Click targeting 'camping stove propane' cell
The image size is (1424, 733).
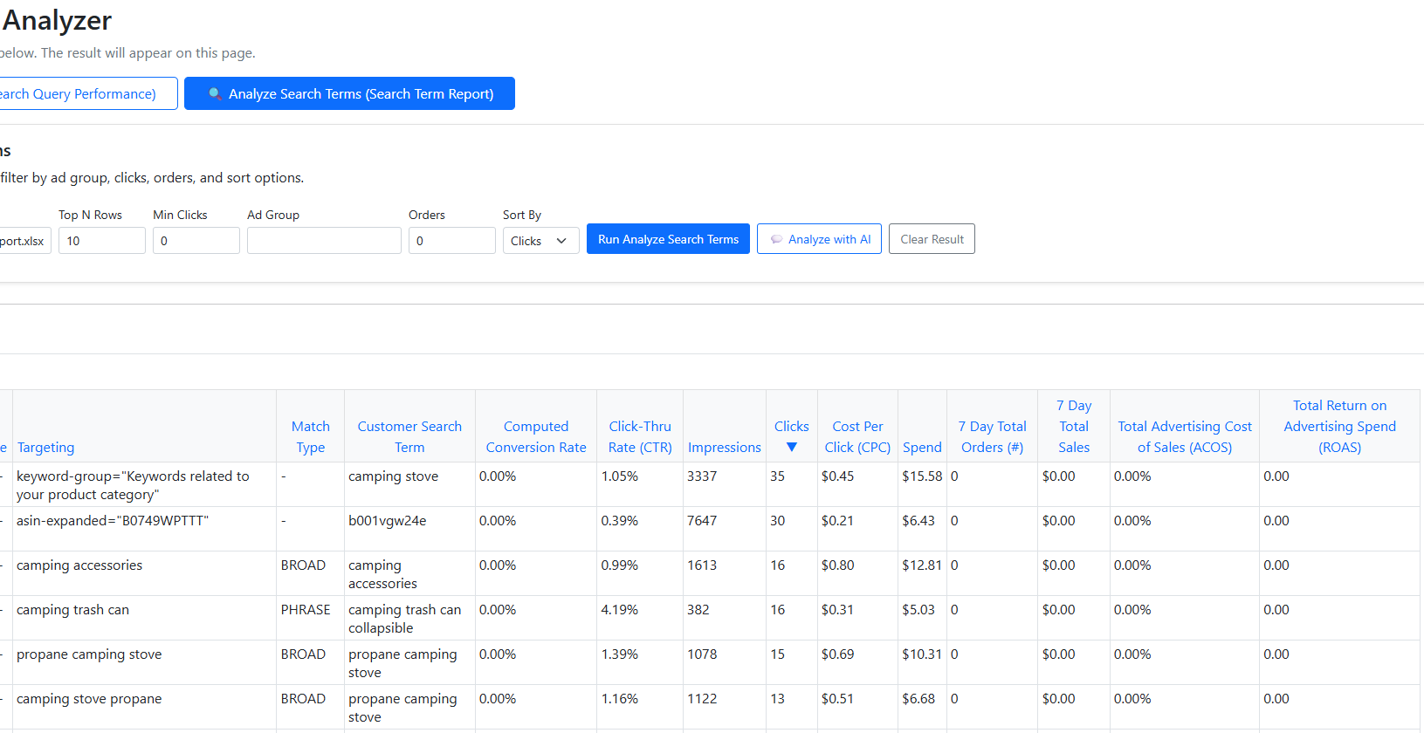[x=144, y=707]
